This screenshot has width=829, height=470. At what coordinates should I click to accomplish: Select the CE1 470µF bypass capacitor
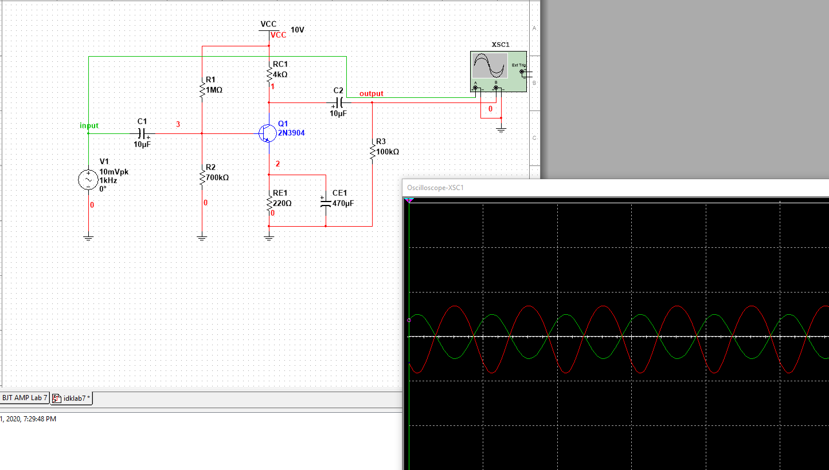click(325, 200)
